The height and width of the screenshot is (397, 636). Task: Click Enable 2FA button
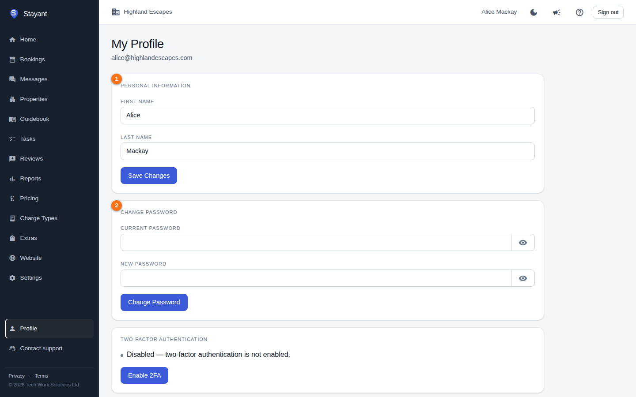click(144, 375)
